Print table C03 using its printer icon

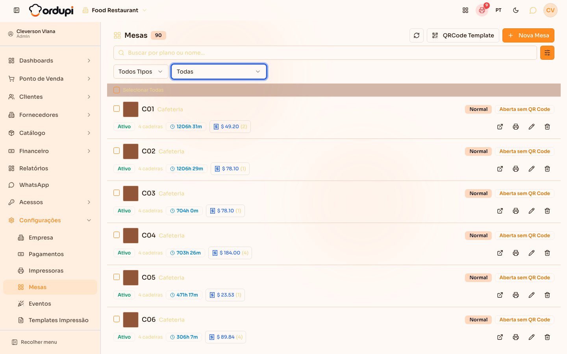tap(516, 211)
